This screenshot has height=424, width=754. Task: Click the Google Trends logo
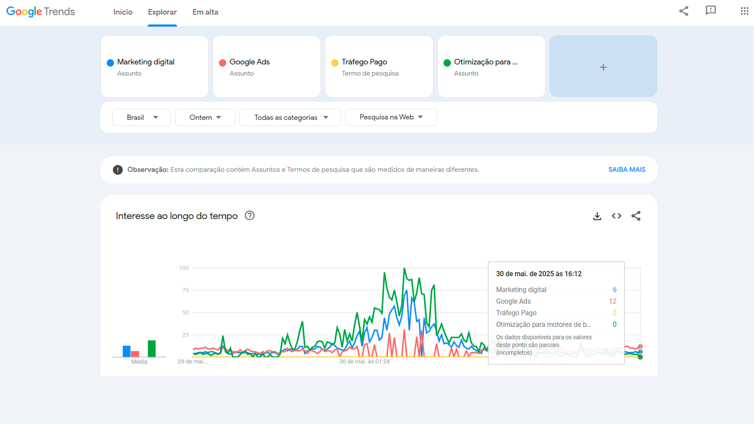coord(40,12)
